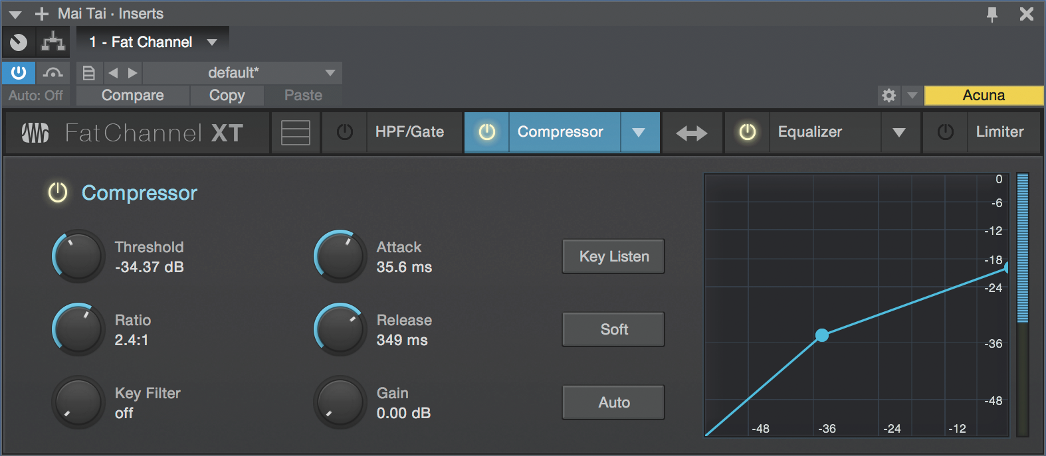Click the Mai Tai · Inserts title
Screen dimensions: 1046x456
[110, 14]
